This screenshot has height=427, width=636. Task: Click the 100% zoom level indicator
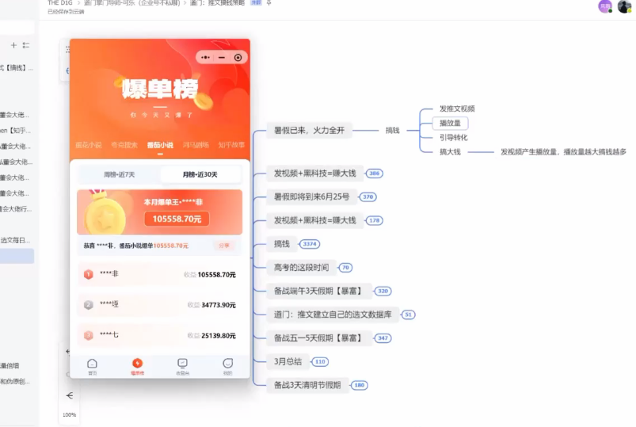70,414
